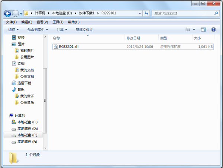The height and width of the screenshot is (168, 223).
Task: Open the 迅雷下载 folder in sidebar
Action: coord(24,83)
